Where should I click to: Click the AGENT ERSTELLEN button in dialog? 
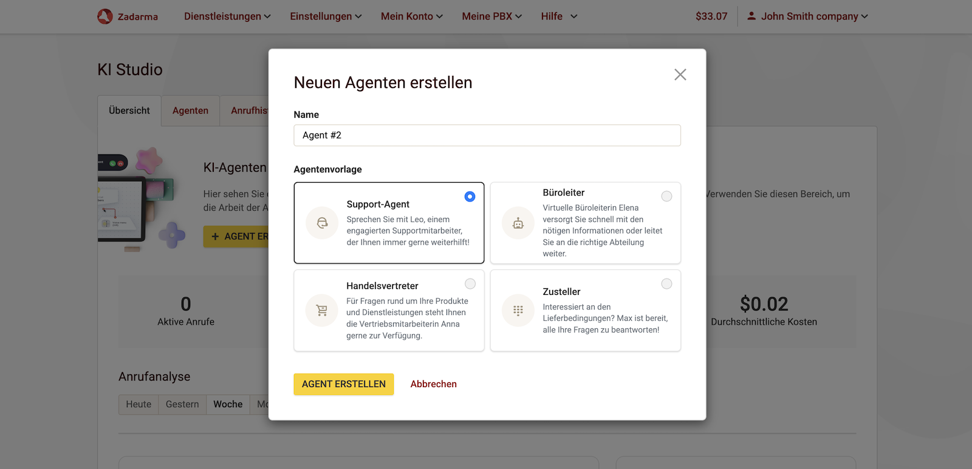click(x=344, y=384)
